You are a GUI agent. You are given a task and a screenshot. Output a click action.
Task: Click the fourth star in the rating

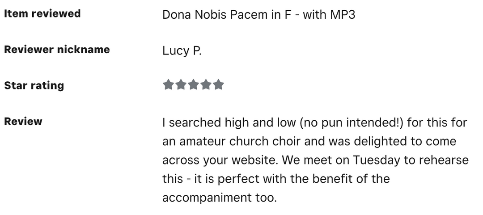(x=206, y=84)
